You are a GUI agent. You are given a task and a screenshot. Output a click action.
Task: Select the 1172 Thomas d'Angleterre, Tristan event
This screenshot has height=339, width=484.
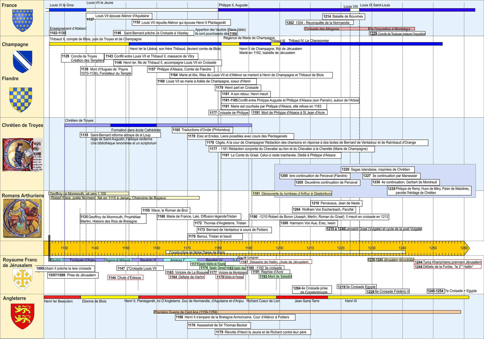pos(222,223)
